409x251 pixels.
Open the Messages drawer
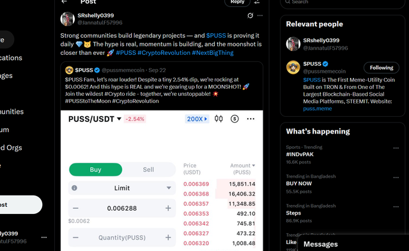pos(353,243)
